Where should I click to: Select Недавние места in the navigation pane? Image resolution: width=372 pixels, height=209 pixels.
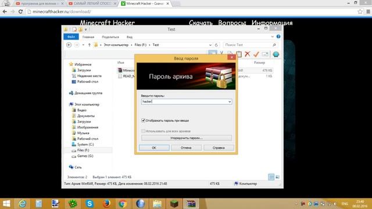(x=89, y=76)
